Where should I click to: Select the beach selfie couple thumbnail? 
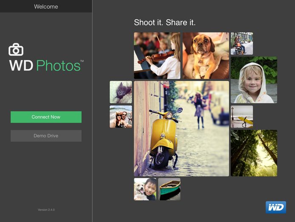tap(121, 117)
